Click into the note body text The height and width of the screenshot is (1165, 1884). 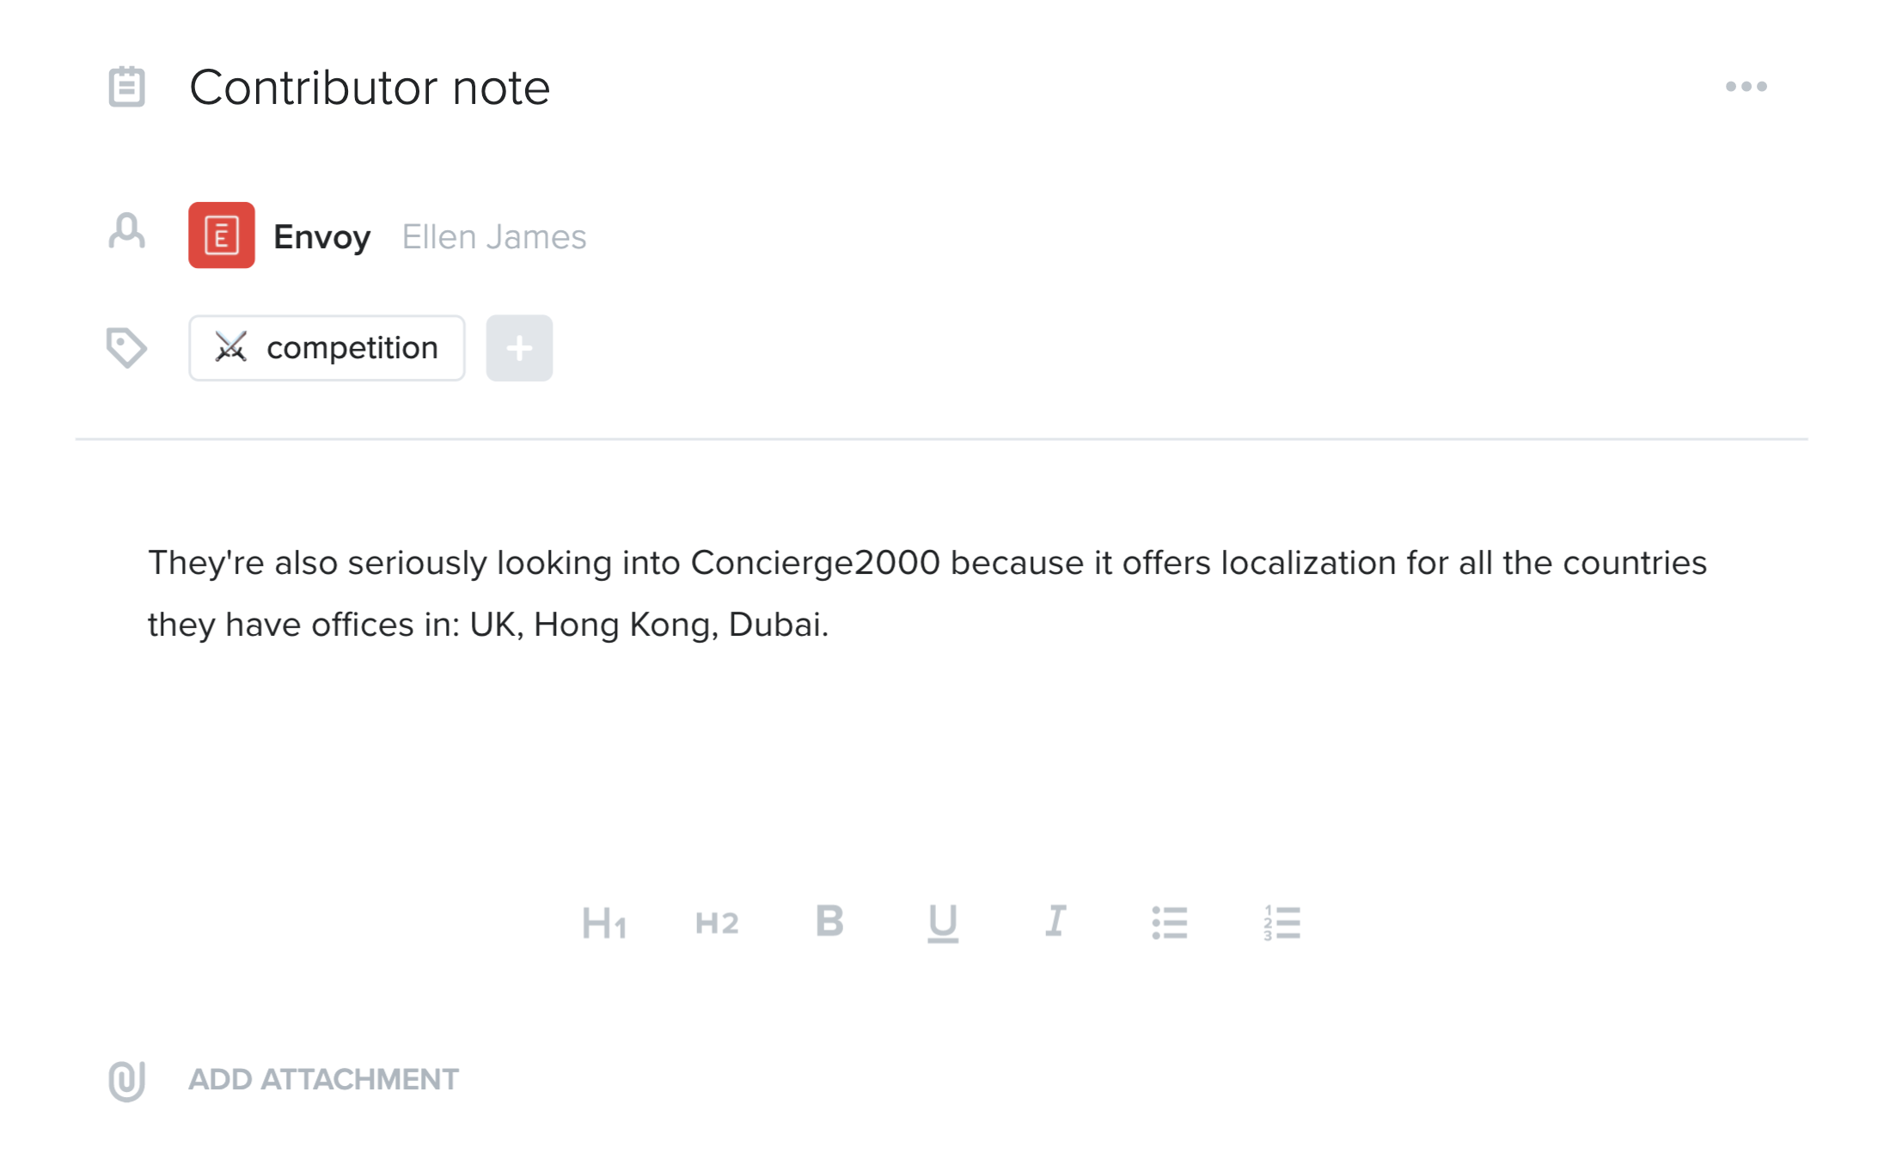[x=927, y=593]
